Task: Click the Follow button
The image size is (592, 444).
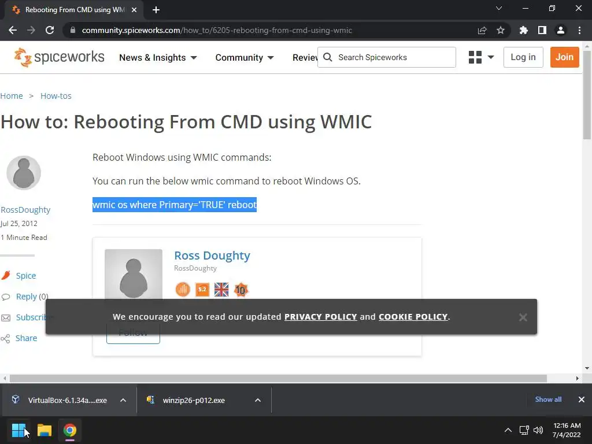Action: 134,334
